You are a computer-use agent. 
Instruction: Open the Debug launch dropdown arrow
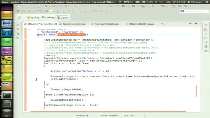coord(128,6)
